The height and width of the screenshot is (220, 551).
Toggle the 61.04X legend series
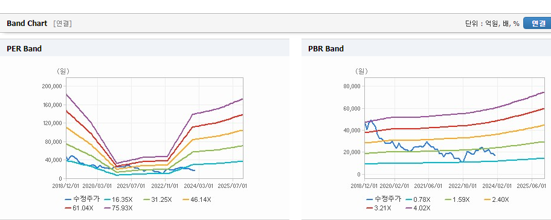[79, 208]
